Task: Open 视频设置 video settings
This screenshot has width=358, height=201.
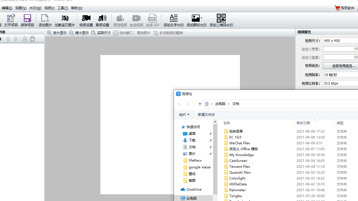Action: point(86,20)
